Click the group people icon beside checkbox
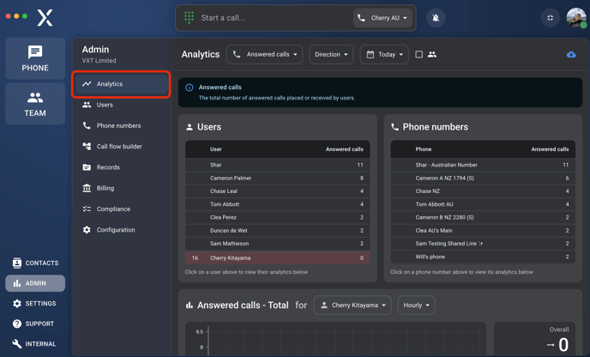590x357 pixels. click(x=432, y=54)
